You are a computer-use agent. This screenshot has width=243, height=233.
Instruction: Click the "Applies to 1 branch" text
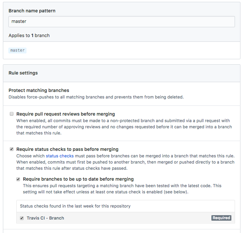(x=29, y=36)
